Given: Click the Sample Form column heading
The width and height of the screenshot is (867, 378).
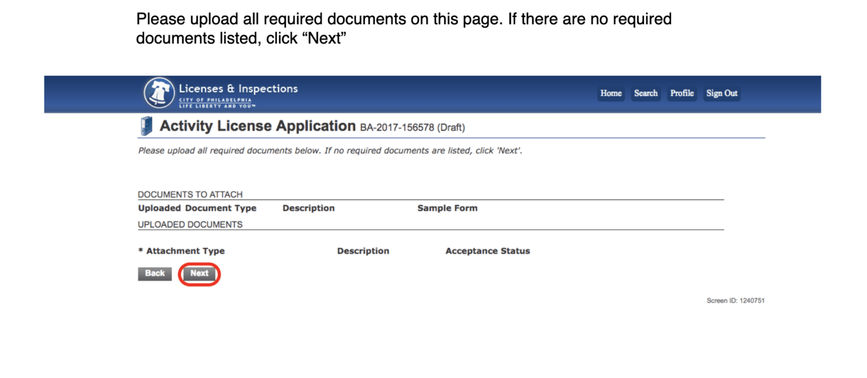Looking at the screenshot, I should point(447,208).
